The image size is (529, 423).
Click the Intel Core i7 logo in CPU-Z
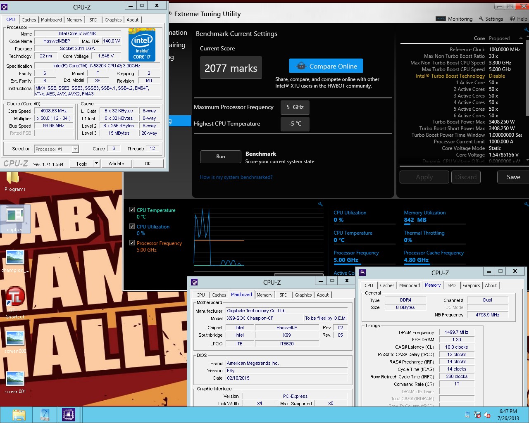(142, 45)
